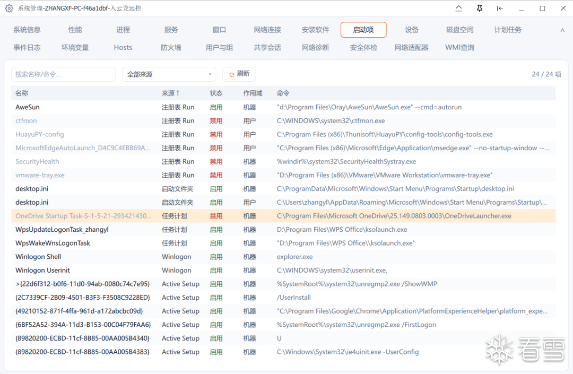
Task: Click the ie4uinit.exe -UserConfig command
Action: pyautogui.click(x=348, y=352)
